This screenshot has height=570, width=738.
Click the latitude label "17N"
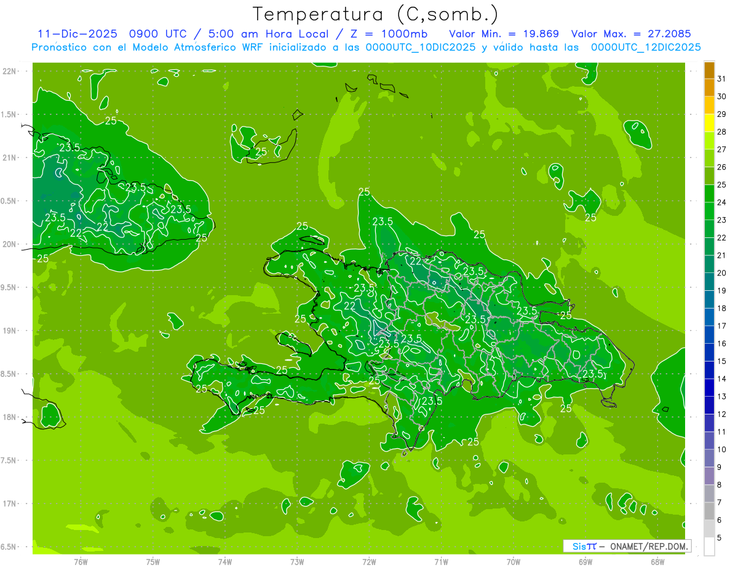9,504
